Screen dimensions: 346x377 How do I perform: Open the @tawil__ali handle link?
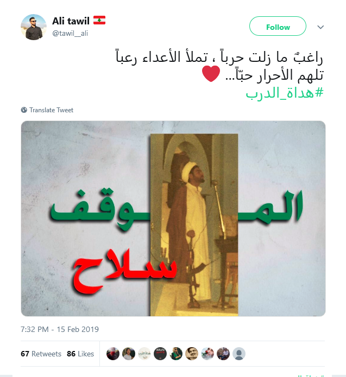70,34
